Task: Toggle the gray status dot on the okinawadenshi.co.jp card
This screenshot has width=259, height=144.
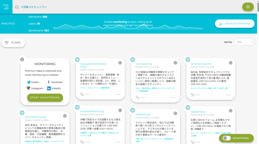Action: [120, 110]
